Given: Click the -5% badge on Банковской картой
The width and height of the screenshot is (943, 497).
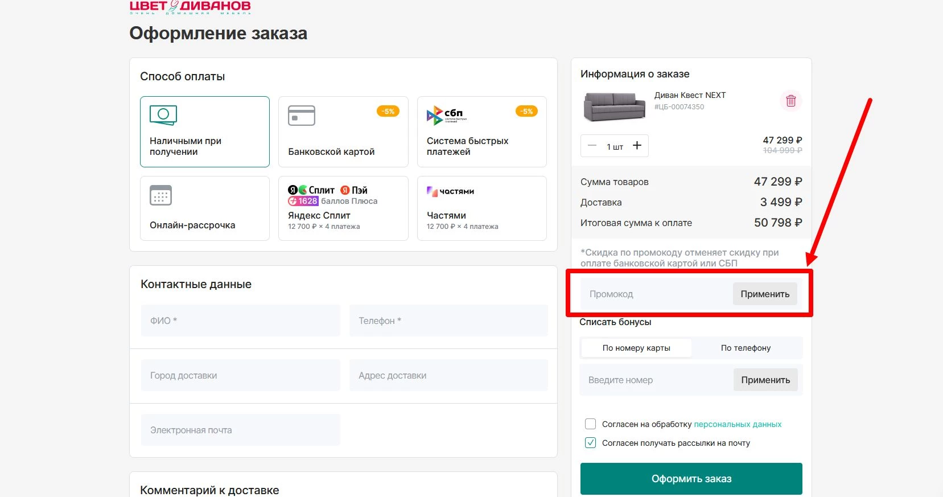Looking at the screenshot, I should pos(388,112).
